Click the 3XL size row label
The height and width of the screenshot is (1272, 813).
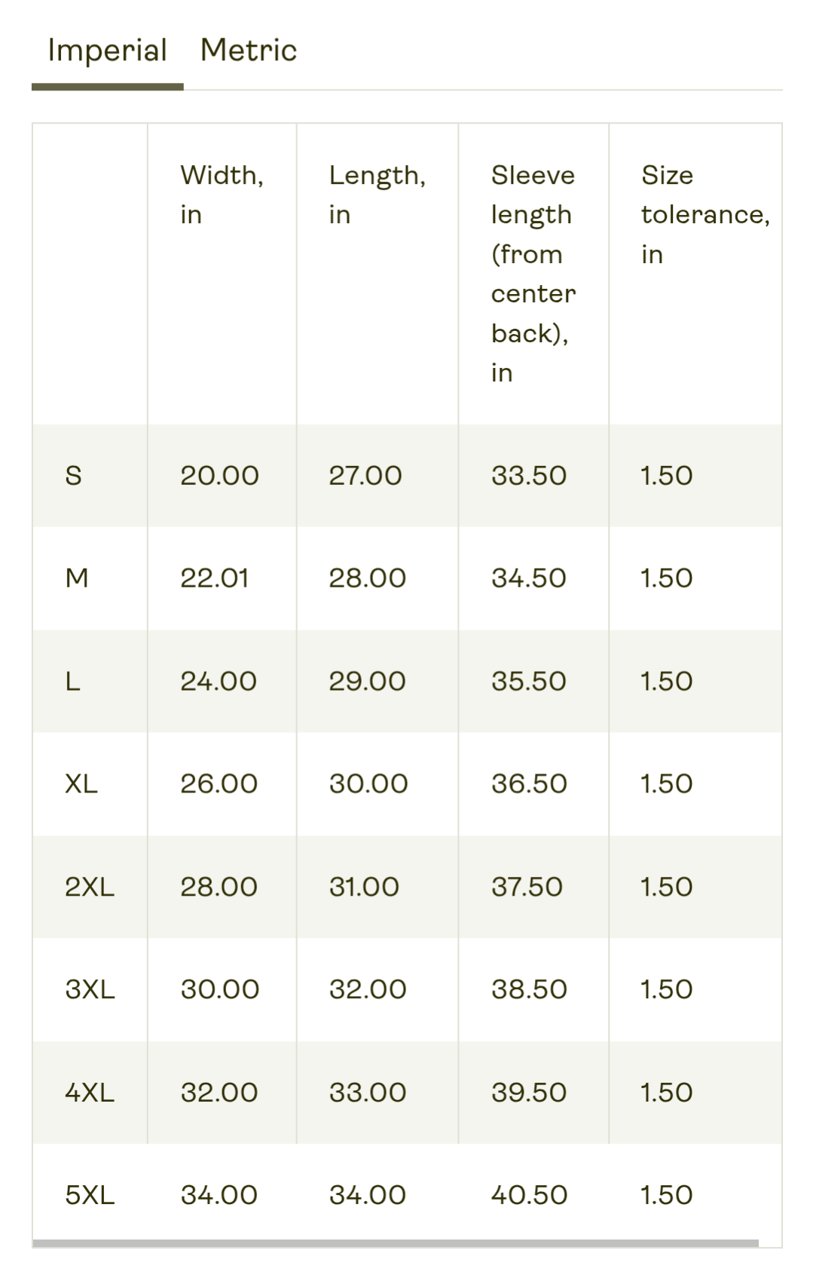pos(90,989)
